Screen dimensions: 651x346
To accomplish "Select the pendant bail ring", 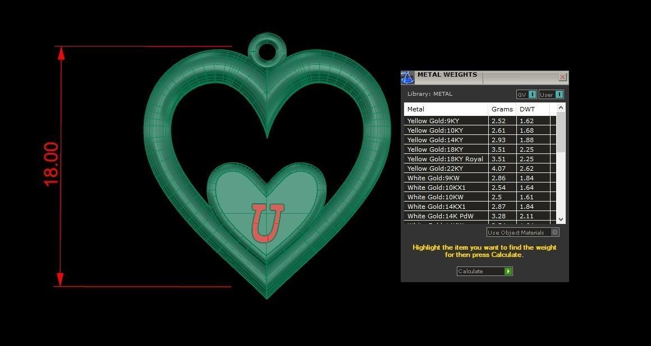I will tap(267, 50).
